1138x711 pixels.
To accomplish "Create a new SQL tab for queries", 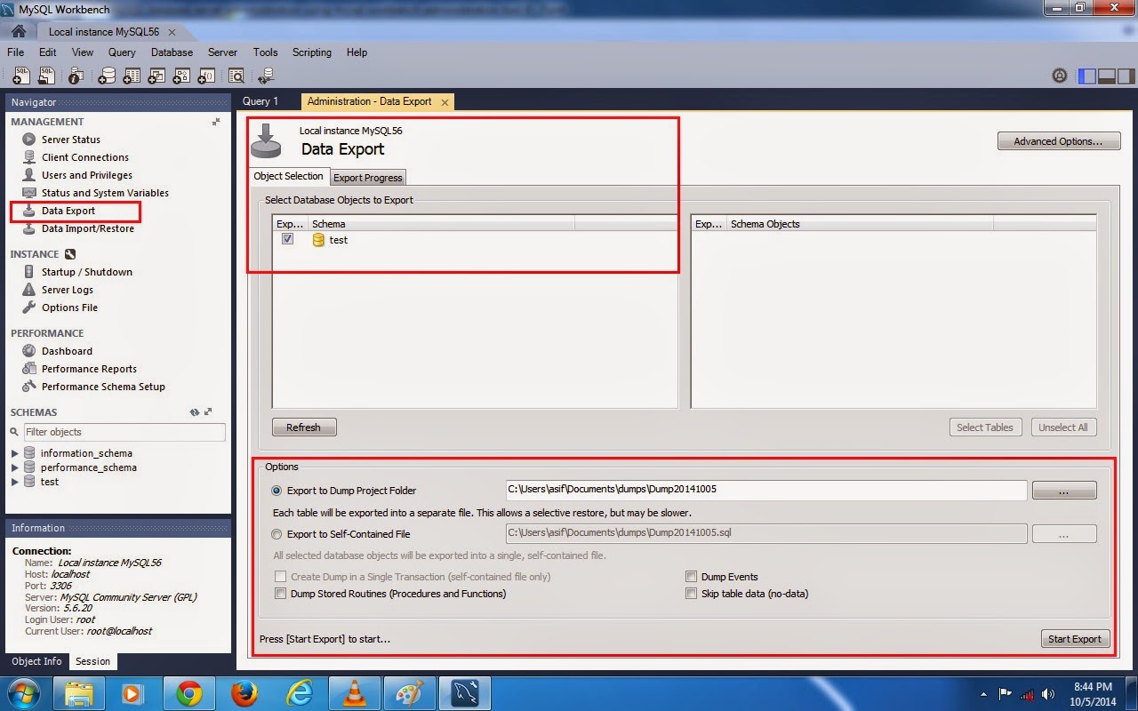I will click(x=20, y=76).
